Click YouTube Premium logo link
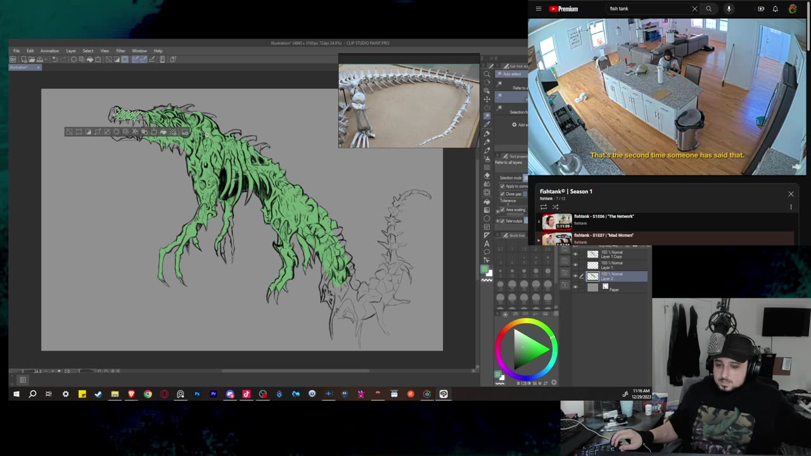811x456 pixels. (564, 9)
